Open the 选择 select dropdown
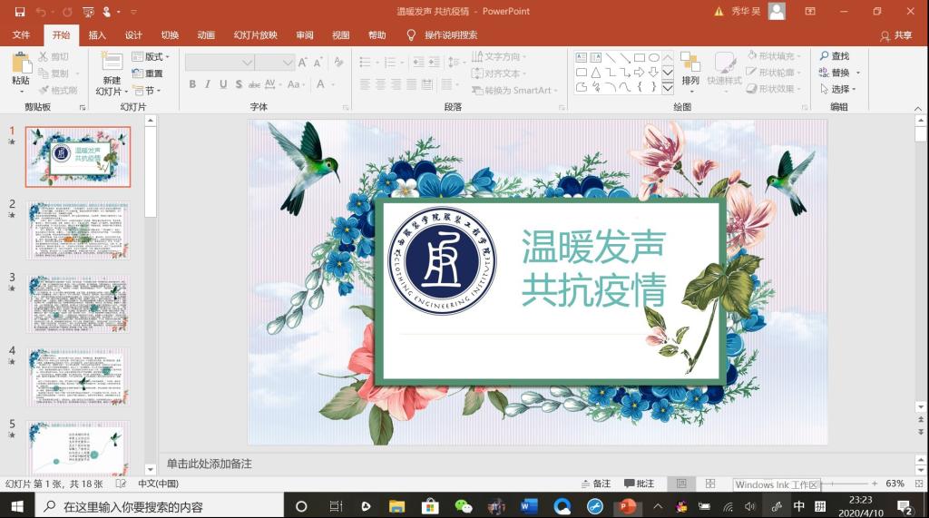This screenshot has height=518, width=929. point(839,89)
